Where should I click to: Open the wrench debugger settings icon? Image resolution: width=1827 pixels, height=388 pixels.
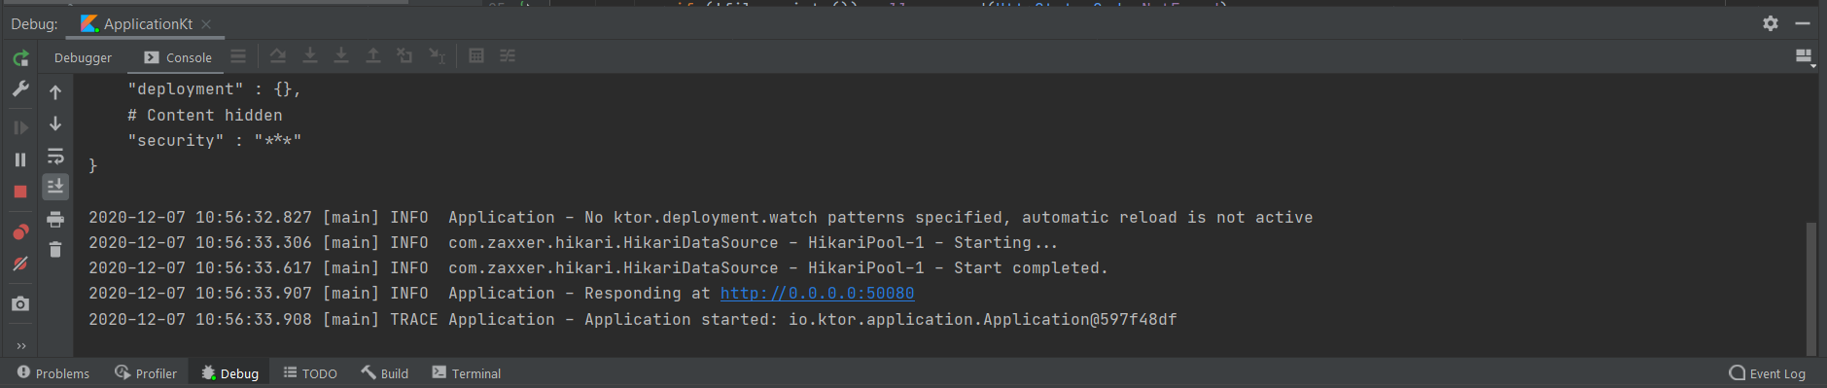coord(20,89)
